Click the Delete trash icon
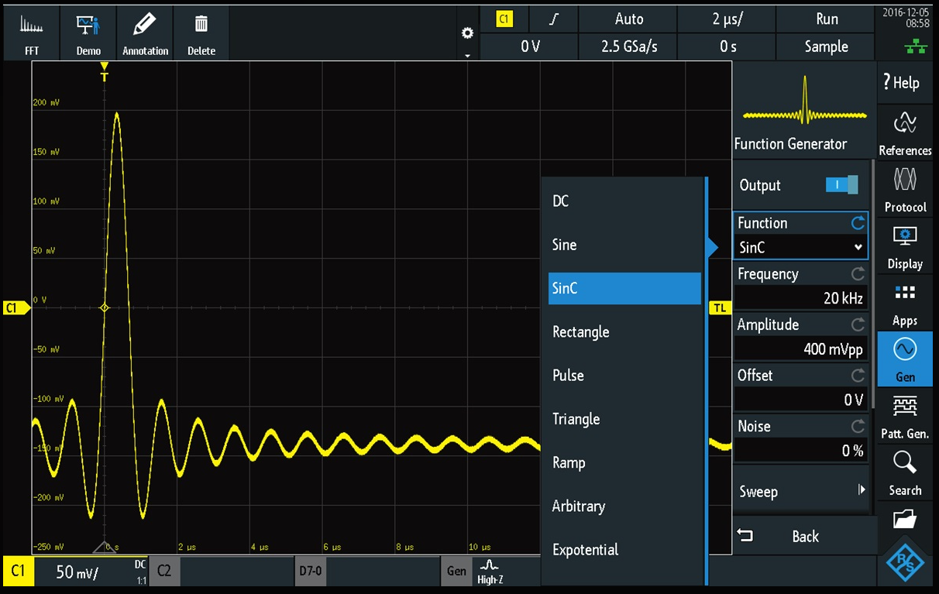Screen dimensions: 939x594 tap(201, 33)
